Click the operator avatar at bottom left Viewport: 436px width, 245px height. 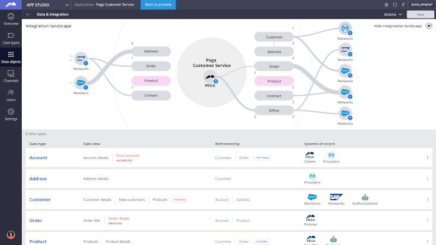[x=10, y=235]
